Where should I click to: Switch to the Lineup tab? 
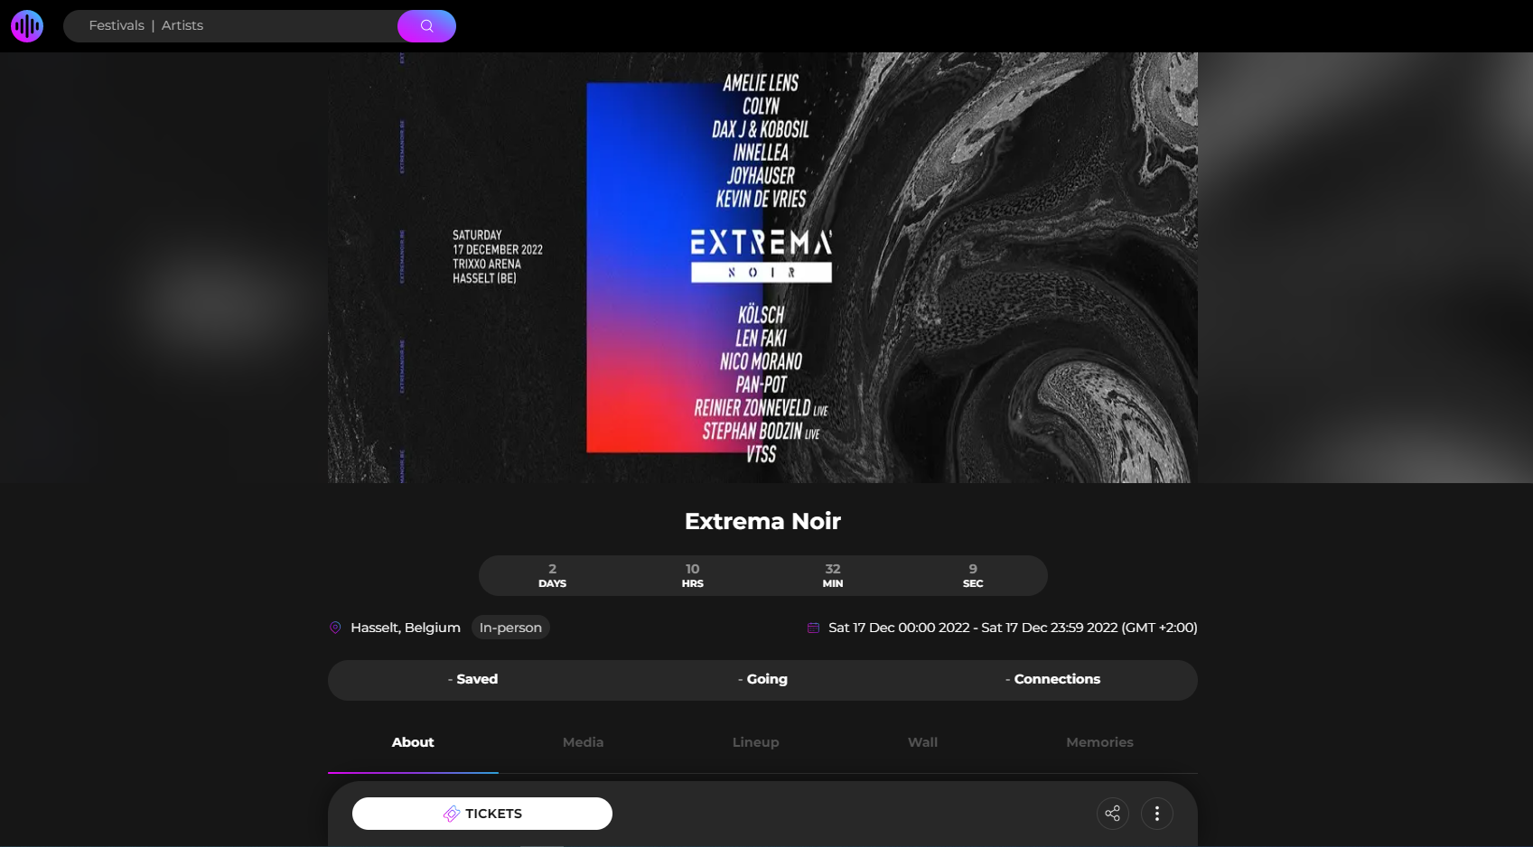coord(756,742)
